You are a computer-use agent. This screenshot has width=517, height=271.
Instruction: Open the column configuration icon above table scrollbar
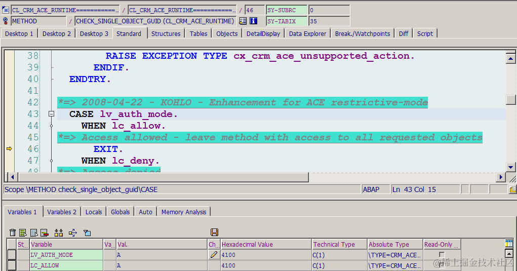point(509,244)
